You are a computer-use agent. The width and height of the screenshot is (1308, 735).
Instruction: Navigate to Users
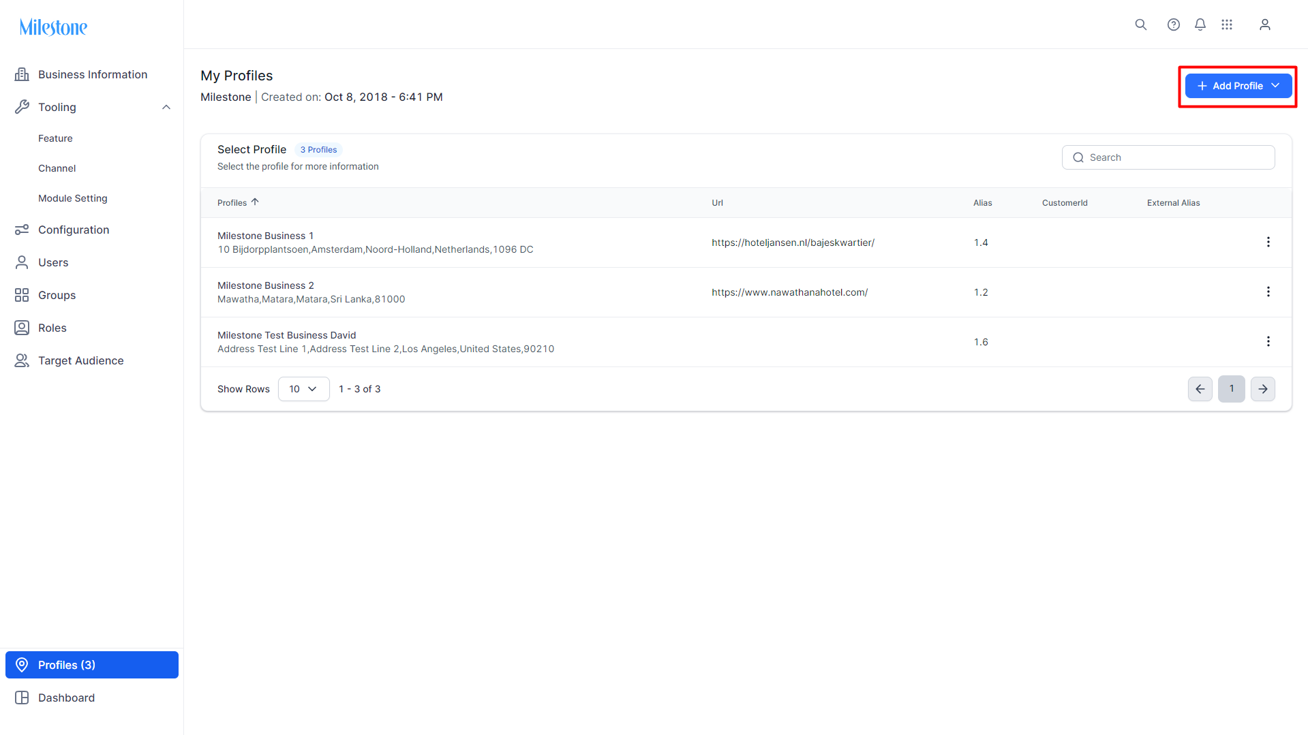click(92, 262)
